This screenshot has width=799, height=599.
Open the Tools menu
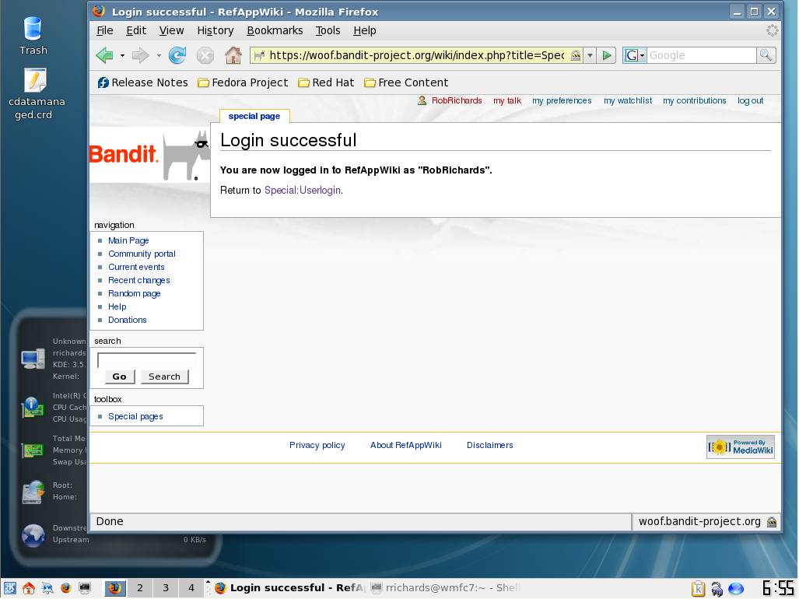[328, 30]
